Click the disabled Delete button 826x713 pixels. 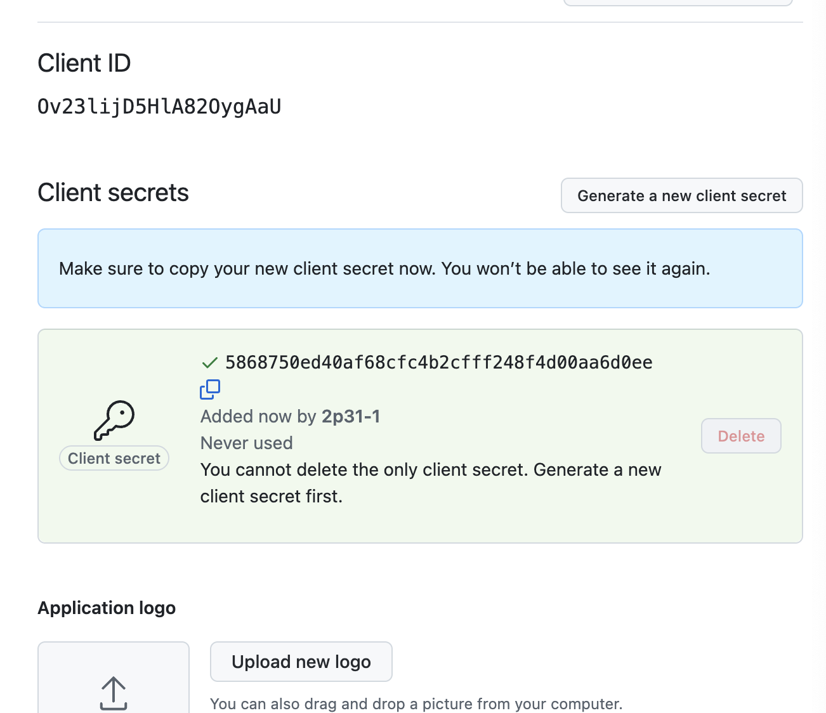(740, 436)
